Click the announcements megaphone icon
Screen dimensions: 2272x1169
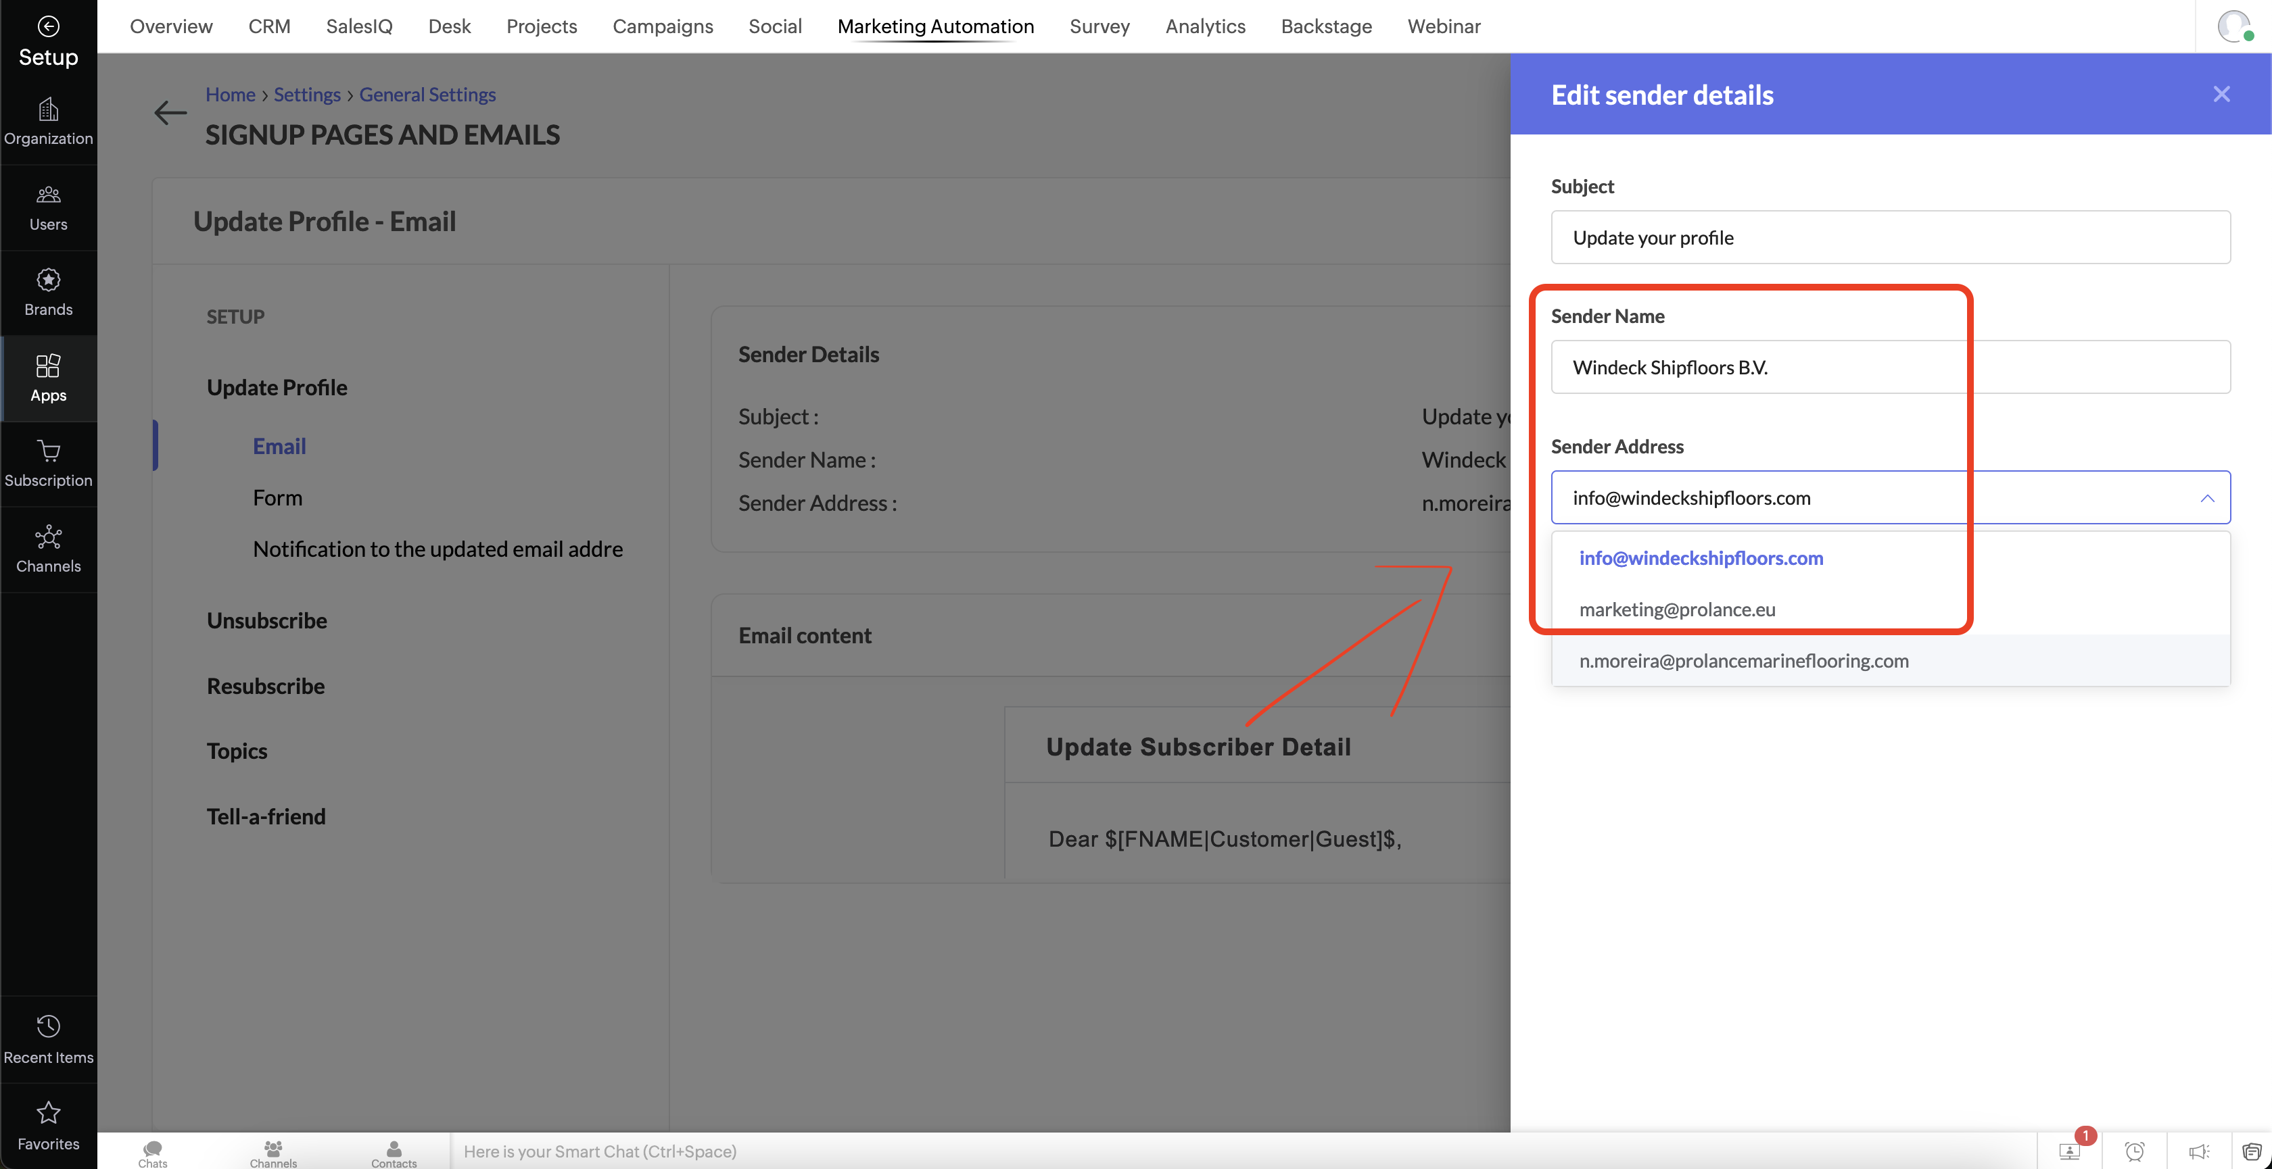point(2199,1151)
